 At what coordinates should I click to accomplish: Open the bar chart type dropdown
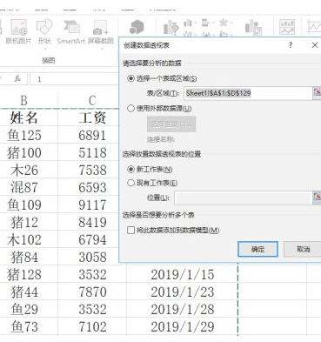(207, 23)
